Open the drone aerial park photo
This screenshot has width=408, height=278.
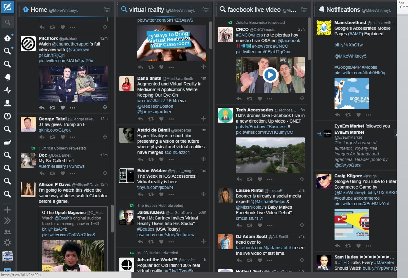[x=270, y=155]
